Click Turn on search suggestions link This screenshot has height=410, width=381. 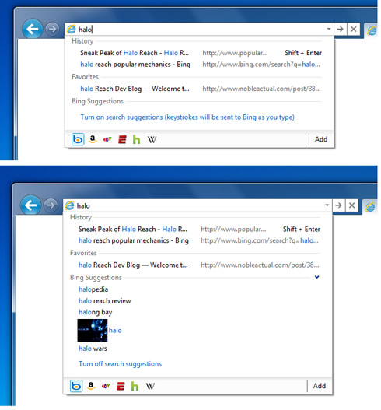(187, 117)
